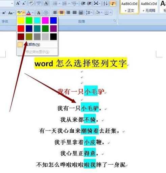This screenshot has height=173, width=166.
Task: Align text right
Action: (x=68, y=13)
